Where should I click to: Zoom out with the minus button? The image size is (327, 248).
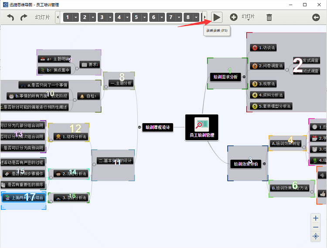pyautogui.click(x=316, y=227)
